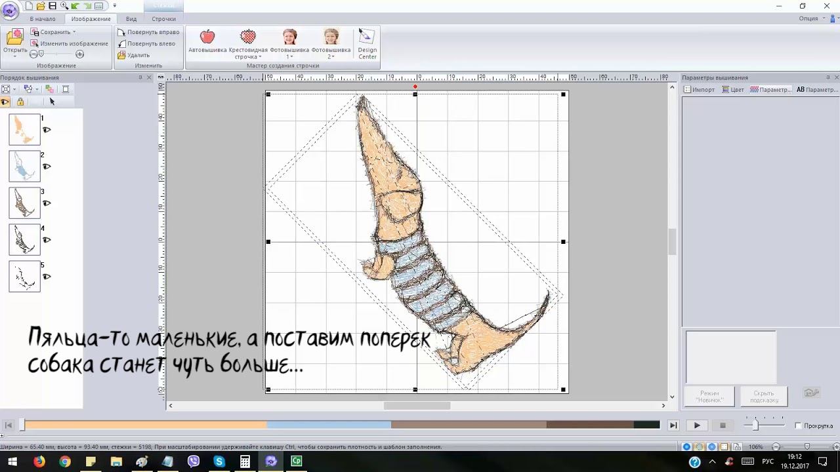Click the image density minus icon
840x472 pixels.
pos(33,54)
